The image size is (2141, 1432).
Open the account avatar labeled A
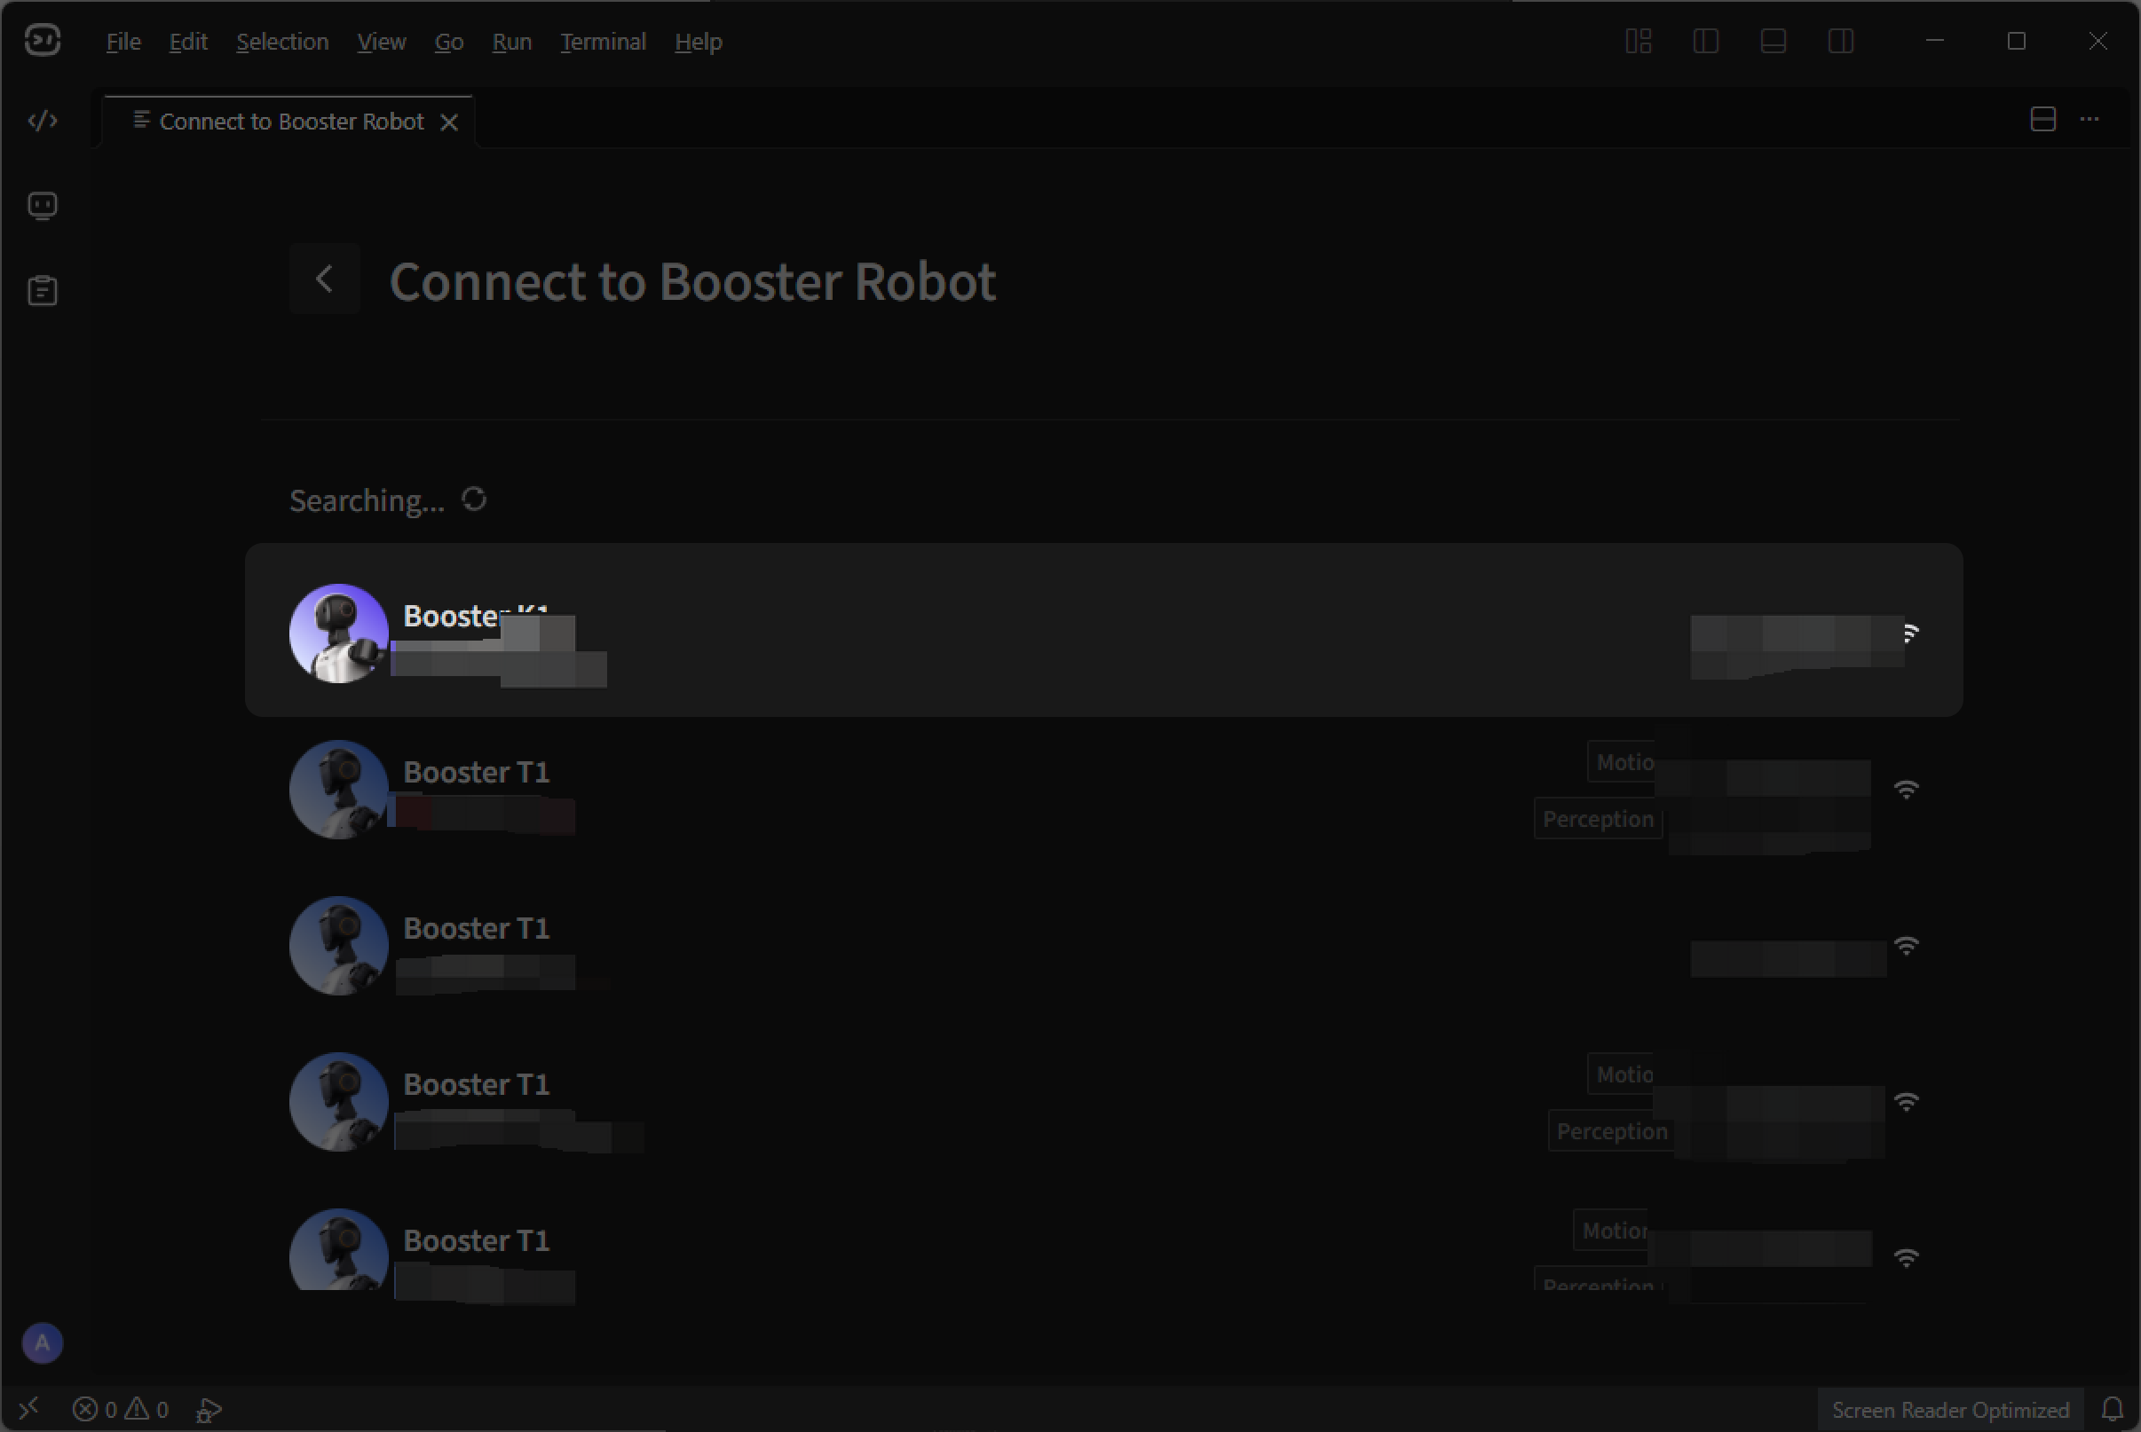pyautogui.click(x=42, y=1343)
